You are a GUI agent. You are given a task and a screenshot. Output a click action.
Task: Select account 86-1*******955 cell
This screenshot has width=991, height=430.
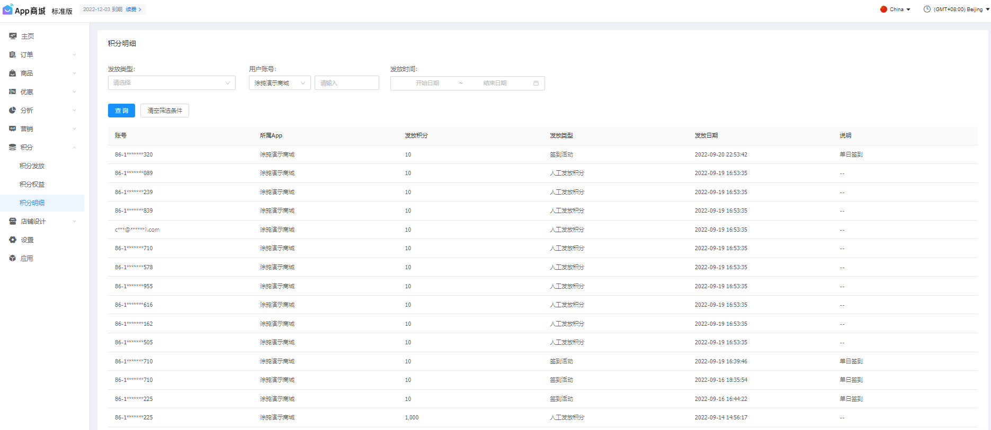(x=134, y=286)
